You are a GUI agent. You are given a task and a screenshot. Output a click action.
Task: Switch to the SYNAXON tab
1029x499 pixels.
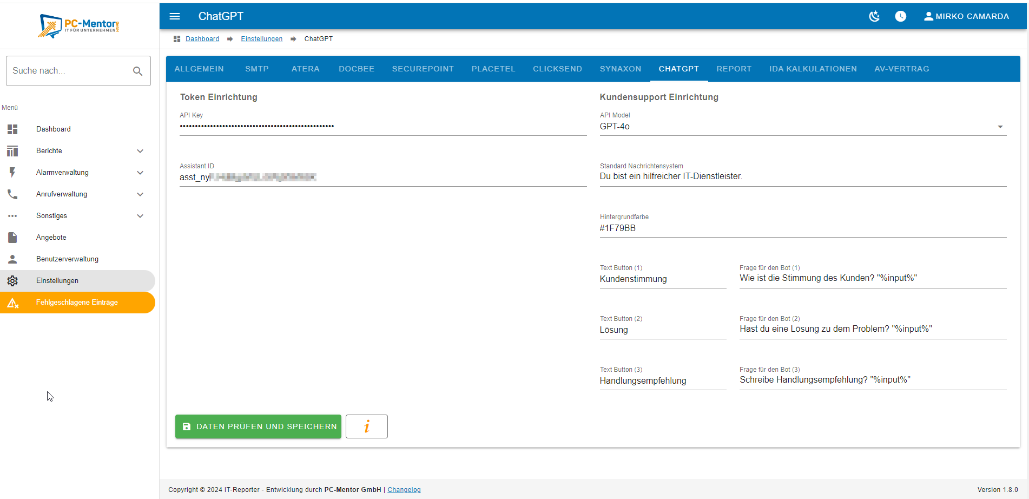pyautogui.click(x=621, y=69)
